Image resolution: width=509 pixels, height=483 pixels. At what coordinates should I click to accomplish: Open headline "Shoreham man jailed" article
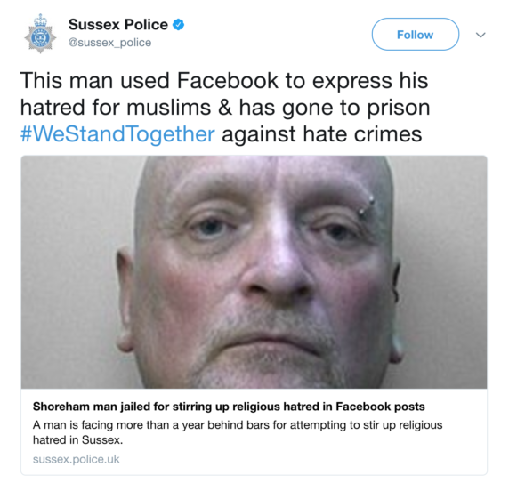(x=229, y=407)
